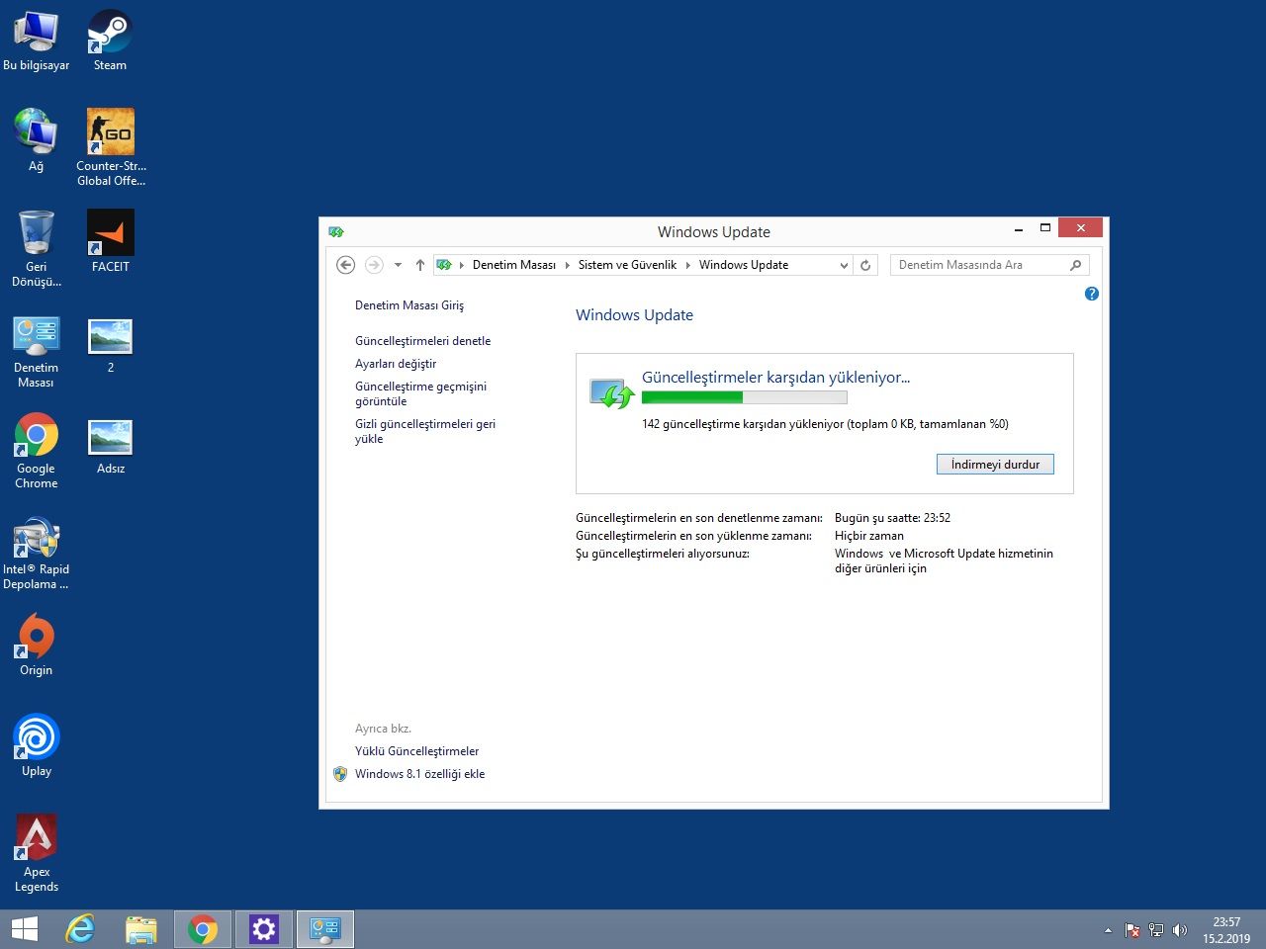
Task: Open the Ağ network icon
Action: (x=36, y=141)
